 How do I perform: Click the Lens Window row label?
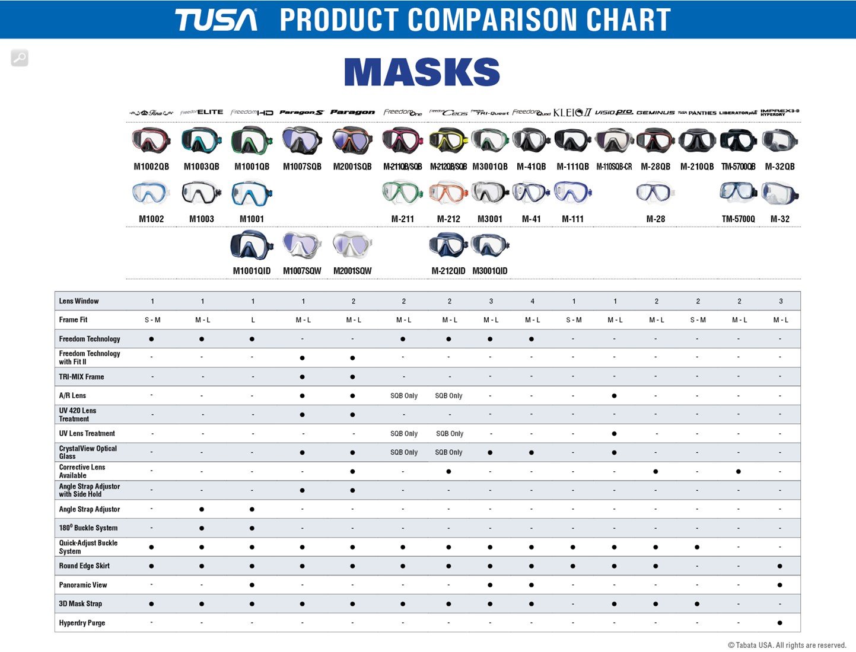[x=79, y=301]
